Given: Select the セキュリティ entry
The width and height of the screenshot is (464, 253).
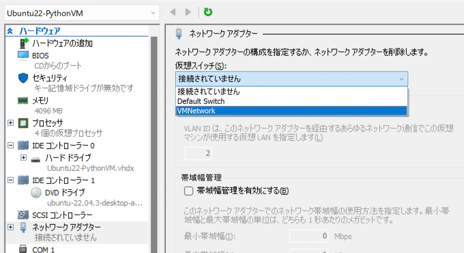Looking at the screenshot, I should (50, 78).
